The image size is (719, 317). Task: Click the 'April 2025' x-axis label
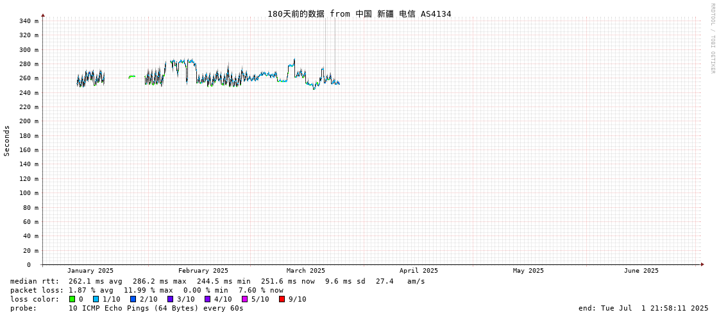(x=419, y=271)
